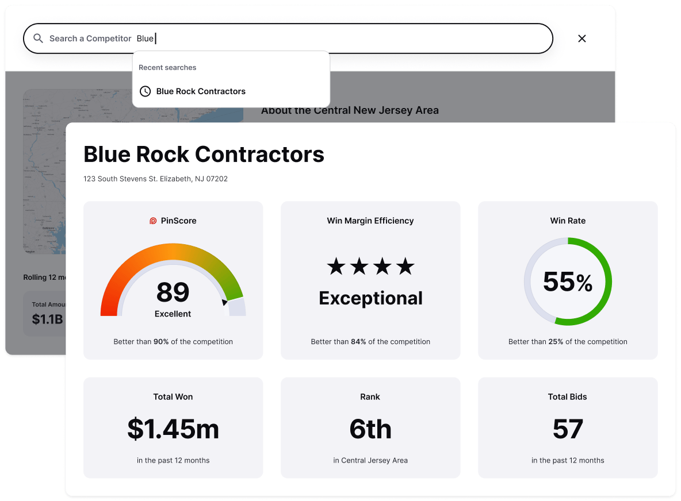The width and height of the screenshot is (681, 501).
Task: Click the map thumbnail in background
Action: click(45, 172)
